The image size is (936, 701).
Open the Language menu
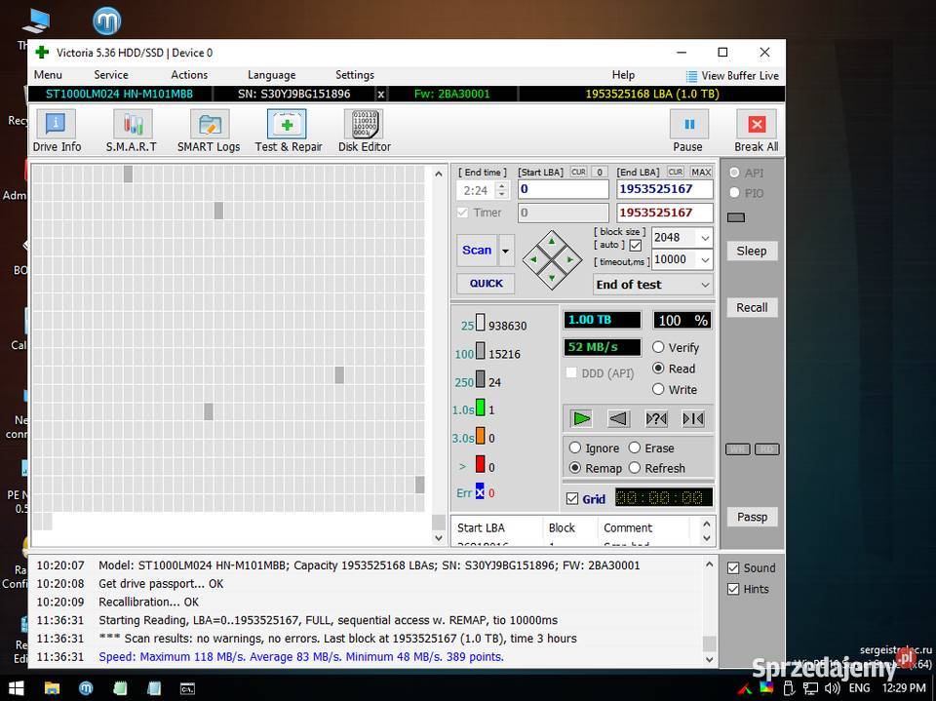(x=272, y=75)
